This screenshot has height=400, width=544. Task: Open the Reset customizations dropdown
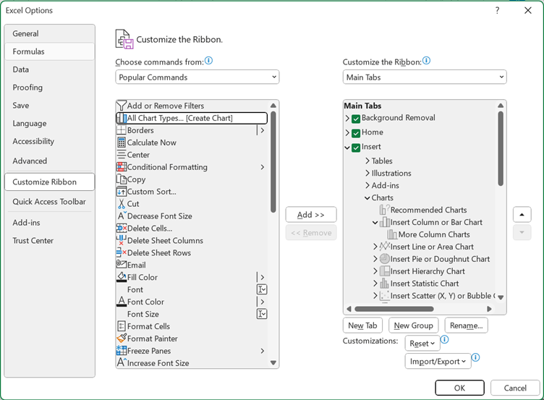tap(422, 344)
